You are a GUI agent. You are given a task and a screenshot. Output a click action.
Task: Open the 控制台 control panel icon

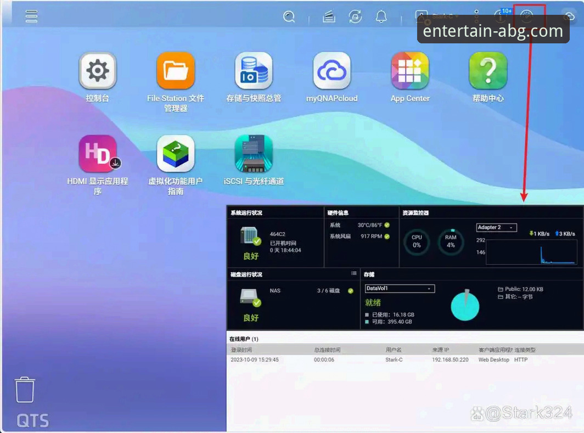pos(98,70)
